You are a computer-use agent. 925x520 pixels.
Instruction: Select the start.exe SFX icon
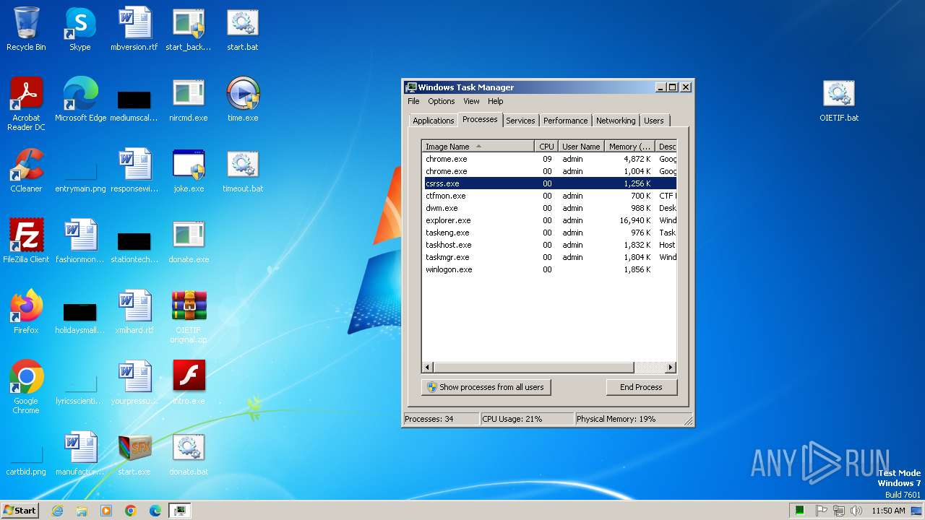click(134, 454)
